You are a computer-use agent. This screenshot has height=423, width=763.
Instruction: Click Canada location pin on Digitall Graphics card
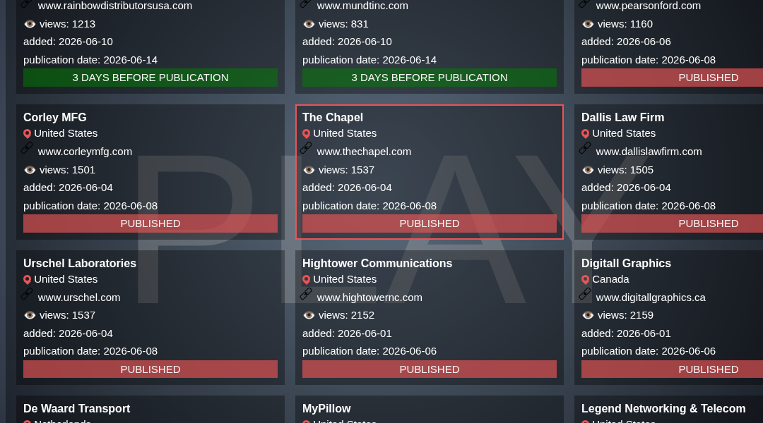click(586, 280)
